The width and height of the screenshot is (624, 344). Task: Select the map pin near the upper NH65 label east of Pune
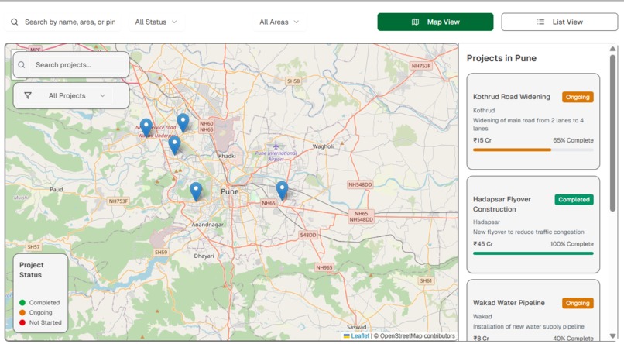click(x=282, y=191)
